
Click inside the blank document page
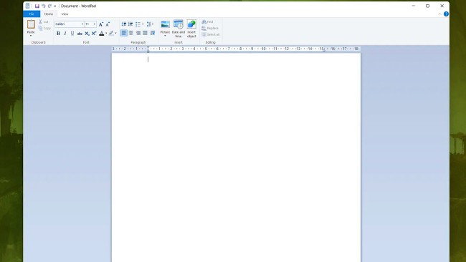coord(237,157)
